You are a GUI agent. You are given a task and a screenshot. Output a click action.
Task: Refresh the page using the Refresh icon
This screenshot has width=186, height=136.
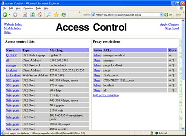tap(32, 15)
